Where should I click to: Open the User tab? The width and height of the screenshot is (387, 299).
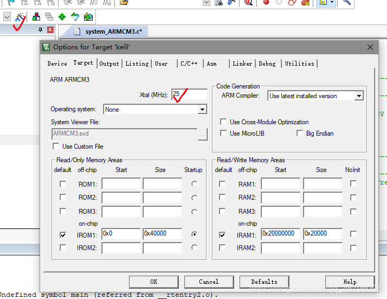(161, 63)
